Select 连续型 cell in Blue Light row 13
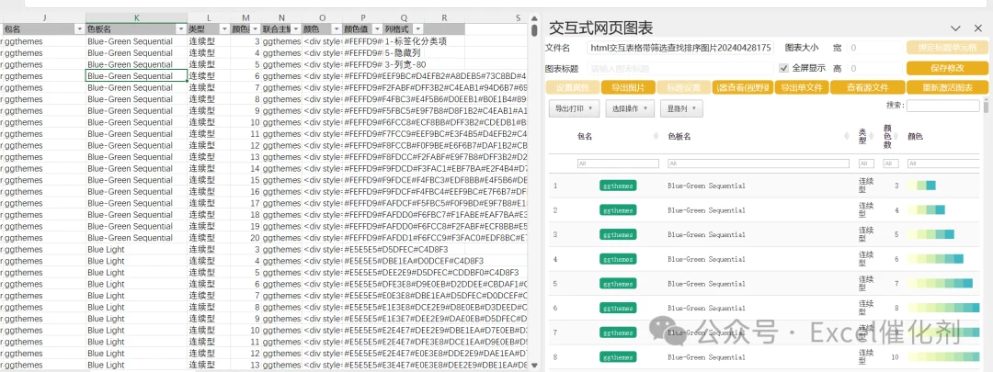The height and width of the screenshot is (372, 993). [x=209, y=365]
